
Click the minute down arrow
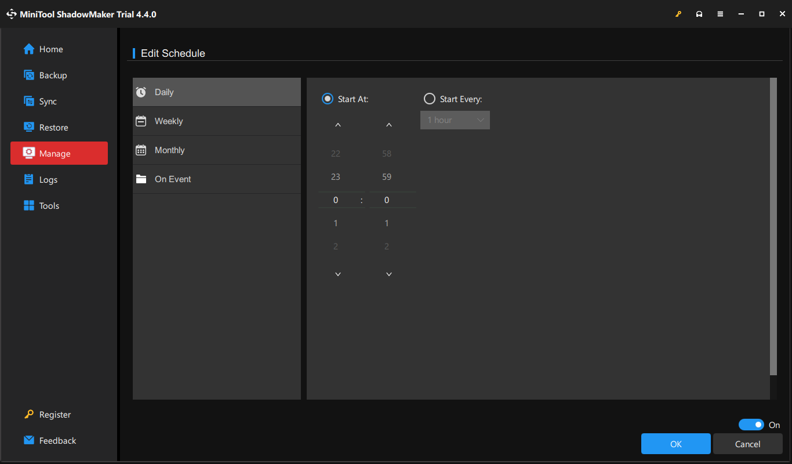389,274
